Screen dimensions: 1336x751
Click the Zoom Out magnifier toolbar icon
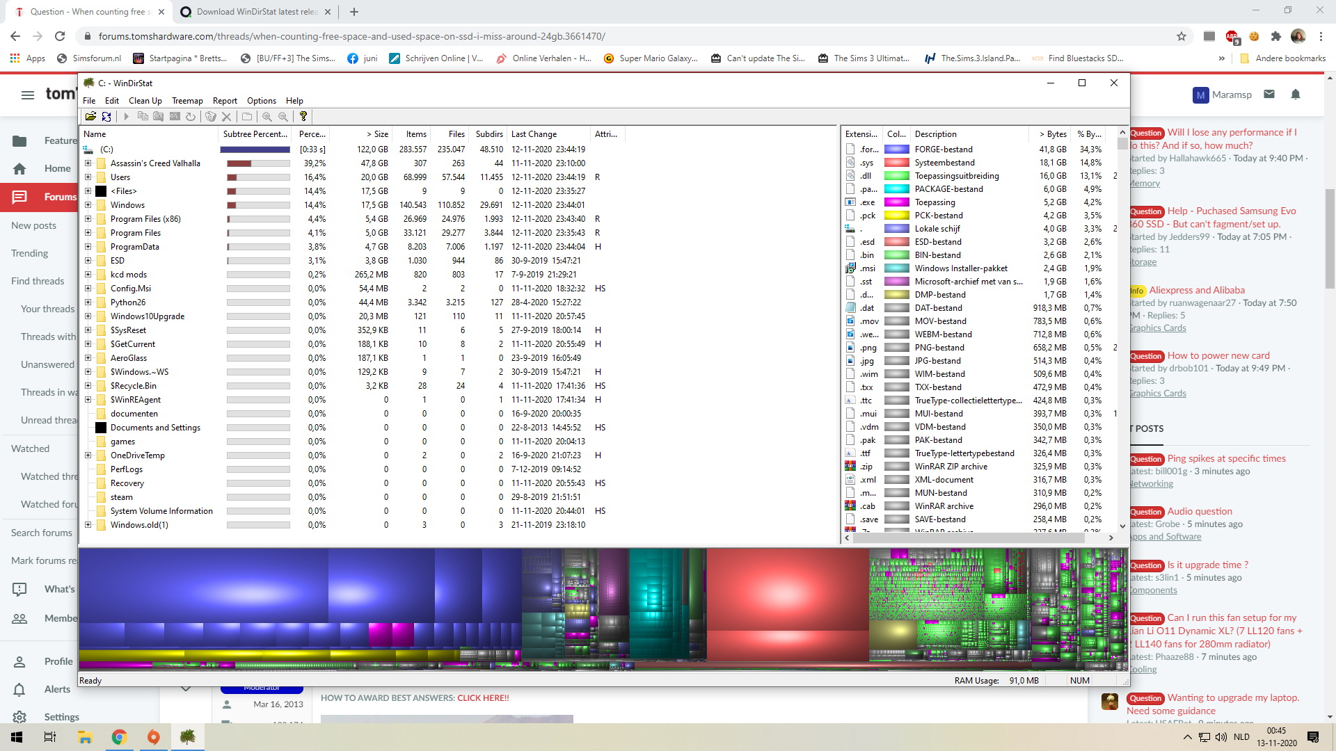[283, 117]
